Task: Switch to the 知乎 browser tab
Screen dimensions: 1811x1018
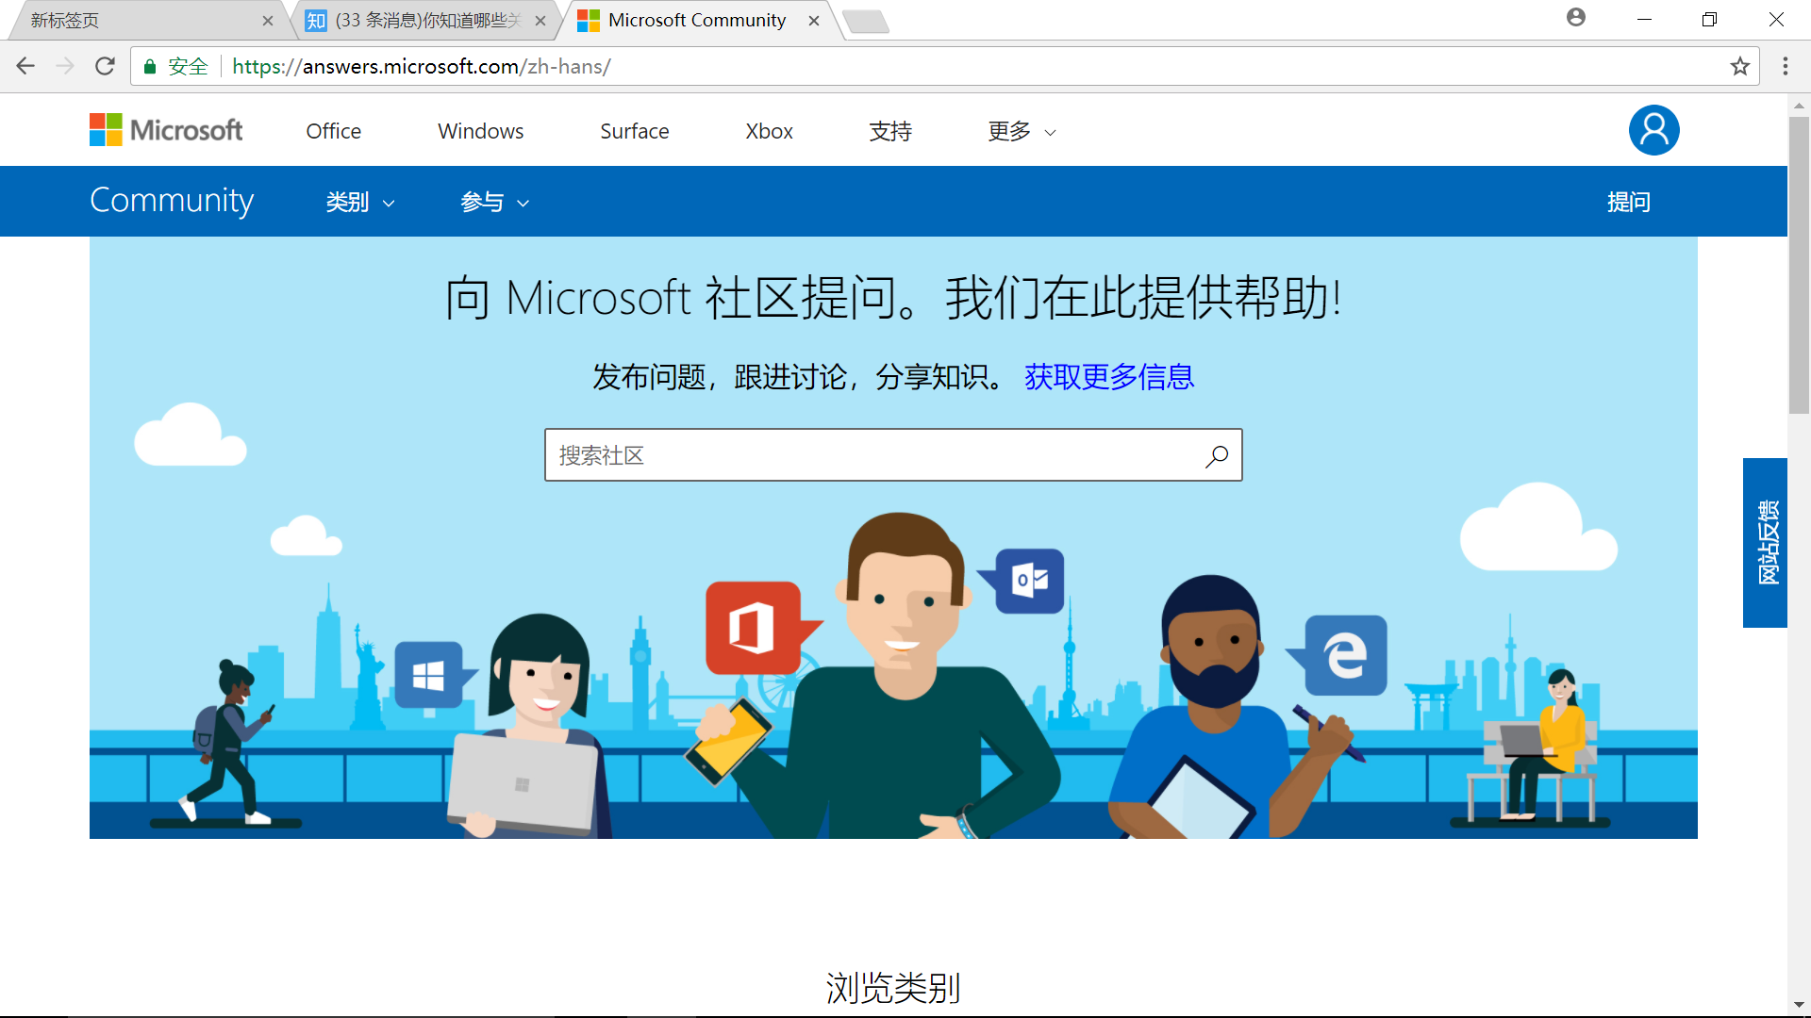Action: click(415, 21)
